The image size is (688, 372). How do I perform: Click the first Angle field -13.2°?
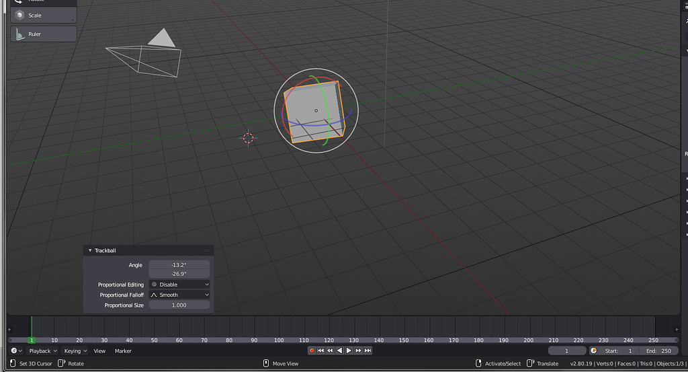(179, 265)
